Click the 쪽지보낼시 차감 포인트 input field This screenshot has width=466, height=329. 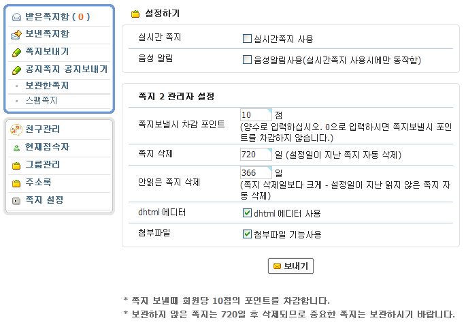click(256, 114)
